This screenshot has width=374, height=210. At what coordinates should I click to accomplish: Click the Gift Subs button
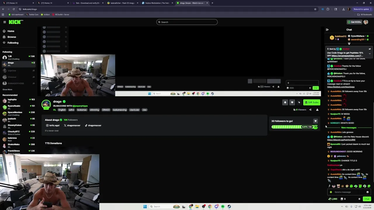pyautogui.click(x=311, y=102)
